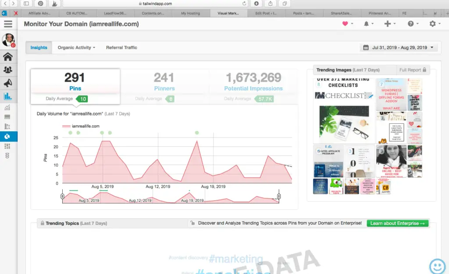Click the Pinterest extension icon in Safari toolbar
449x274 pixels.
coord(40,4)
